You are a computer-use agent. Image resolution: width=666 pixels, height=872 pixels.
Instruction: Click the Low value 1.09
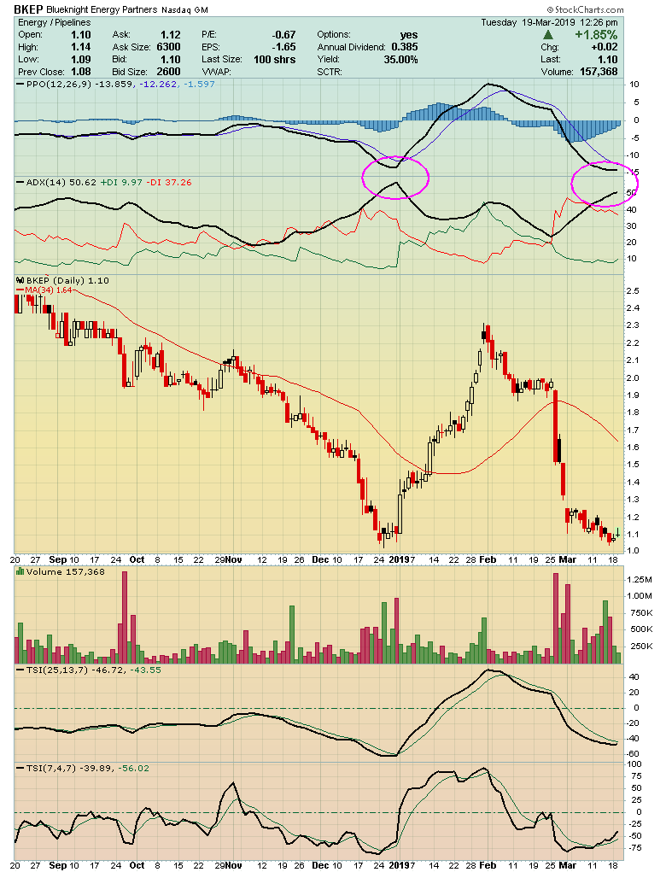coord(80,60)
